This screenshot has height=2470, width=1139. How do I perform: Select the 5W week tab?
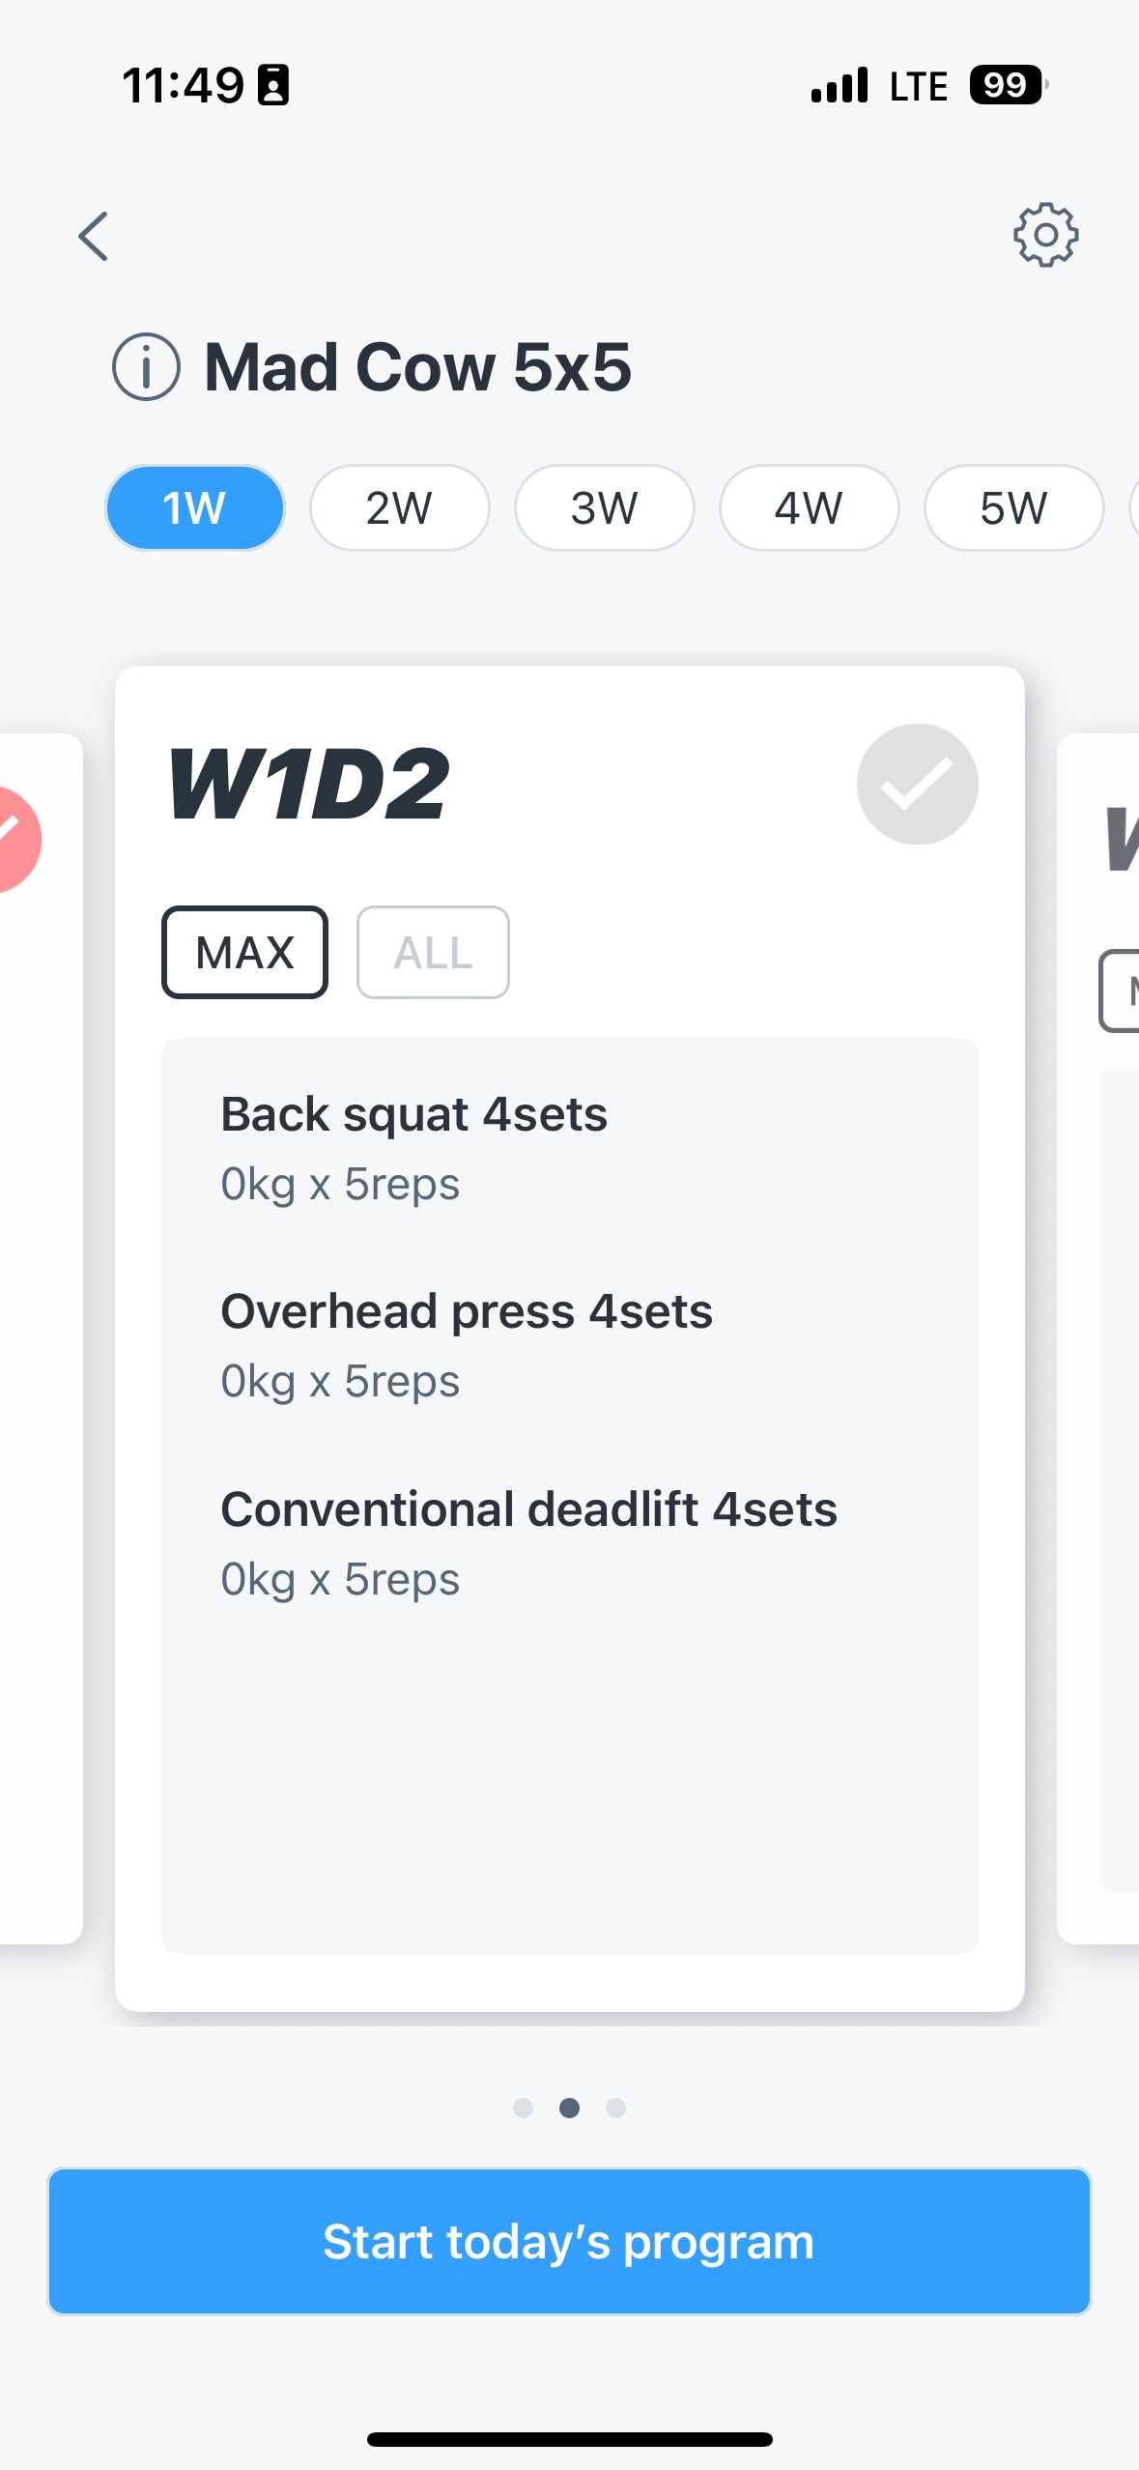1013,508
